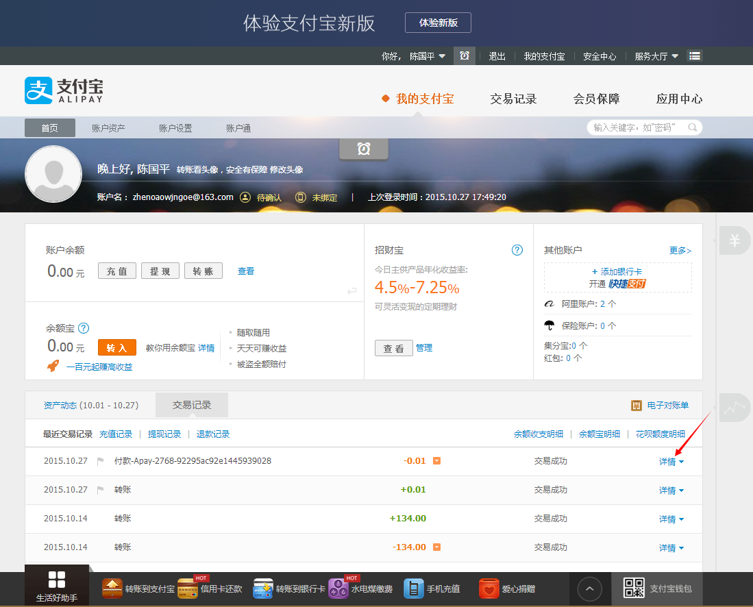Viewport: 753px width, 607px height.
Task: Open the 余额收支明细 link
Action: [539, 434]
